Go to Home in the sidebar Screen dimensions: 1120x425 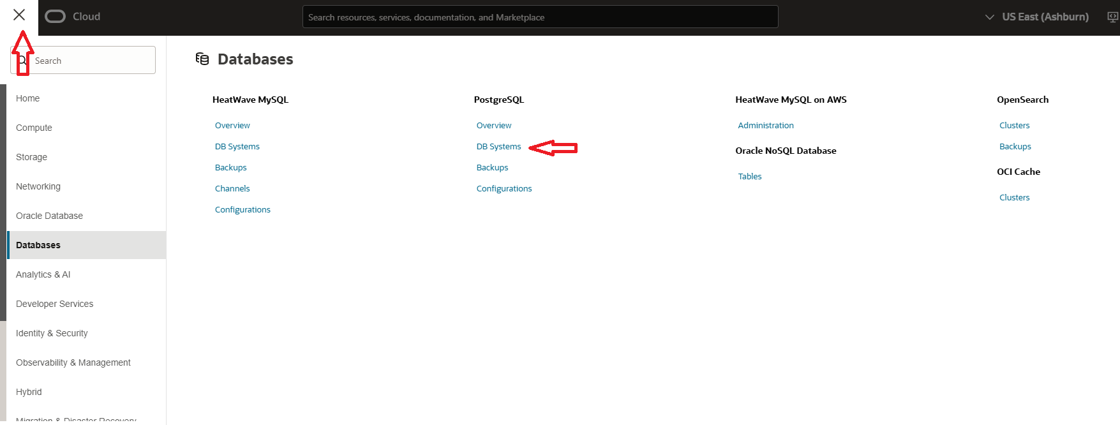(27, 98)
